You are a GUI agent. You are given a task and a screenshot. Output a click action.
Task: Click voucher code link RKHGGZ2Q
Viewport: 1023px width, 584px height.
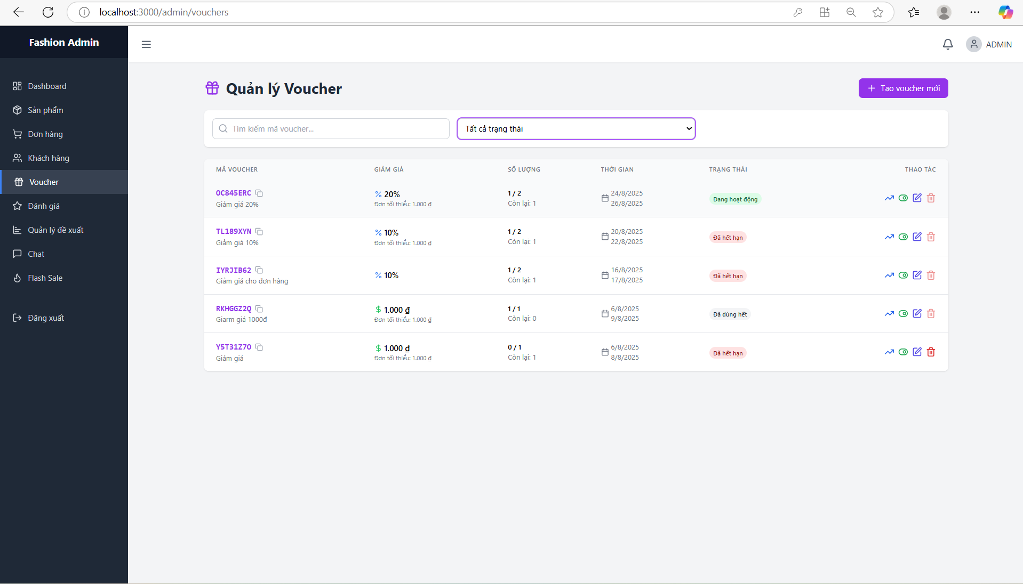click(x=233, y=309)
